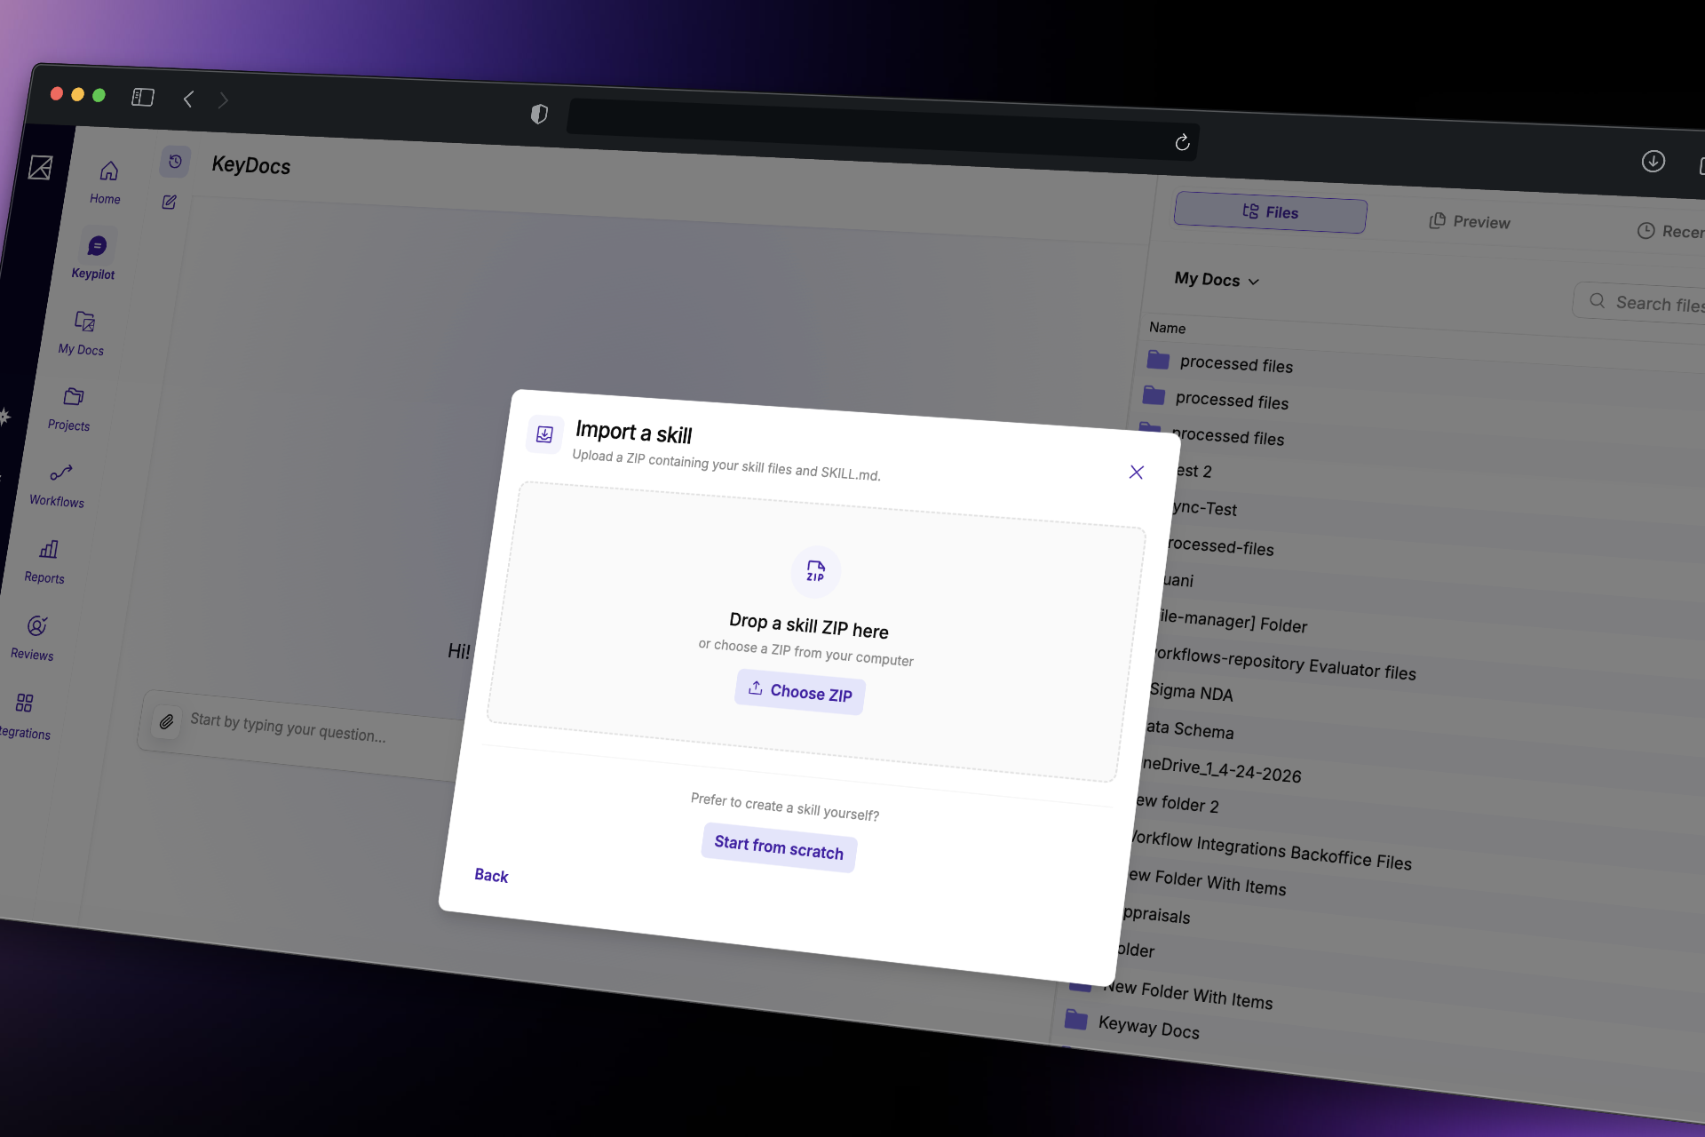
Task: Open Integrations from the sidebar
Action: coord(23,716)
